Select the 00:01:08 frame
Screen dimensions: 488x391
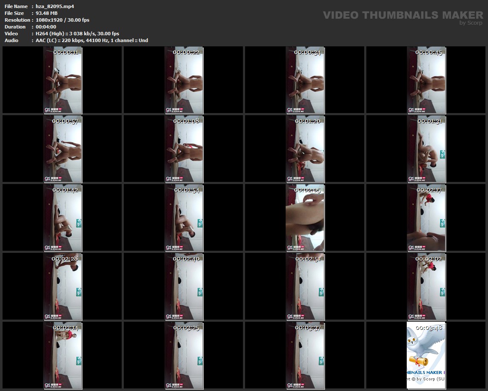point(184,149)
